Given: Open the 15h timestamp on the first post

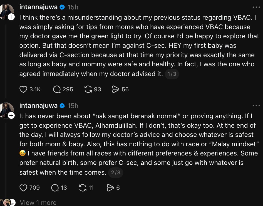Looking at the screenshot, I should [73, 7].
